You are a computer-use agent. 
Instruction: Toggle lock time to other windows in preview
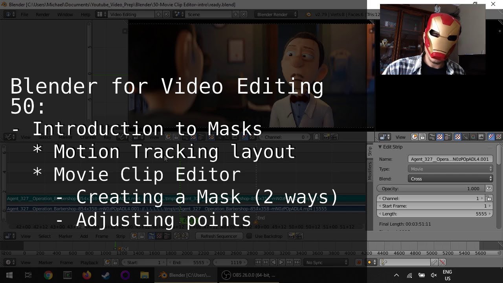pos(422,137)
